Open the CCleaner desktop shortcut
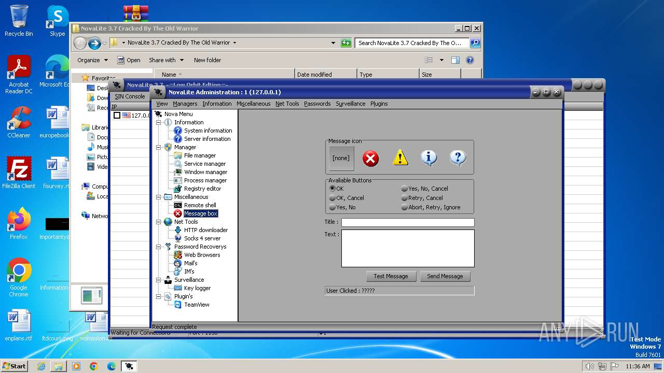Viewport: 664px width, 373px height. [19, 122]
